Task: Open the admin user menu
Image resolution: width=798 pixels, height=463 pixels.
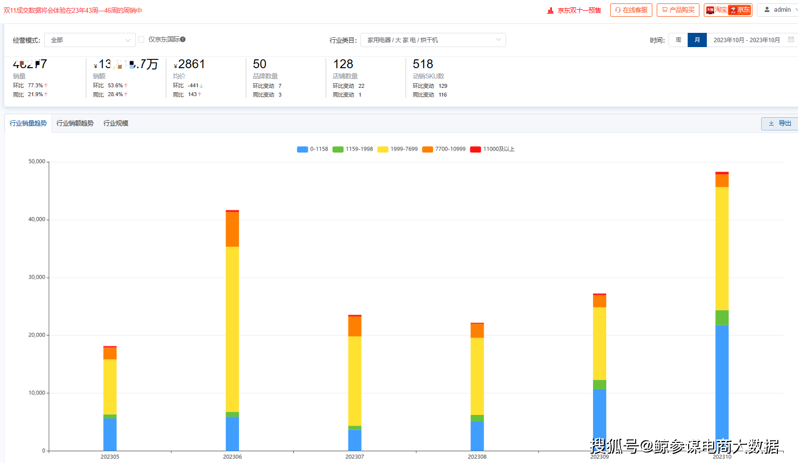Action: 779,10
